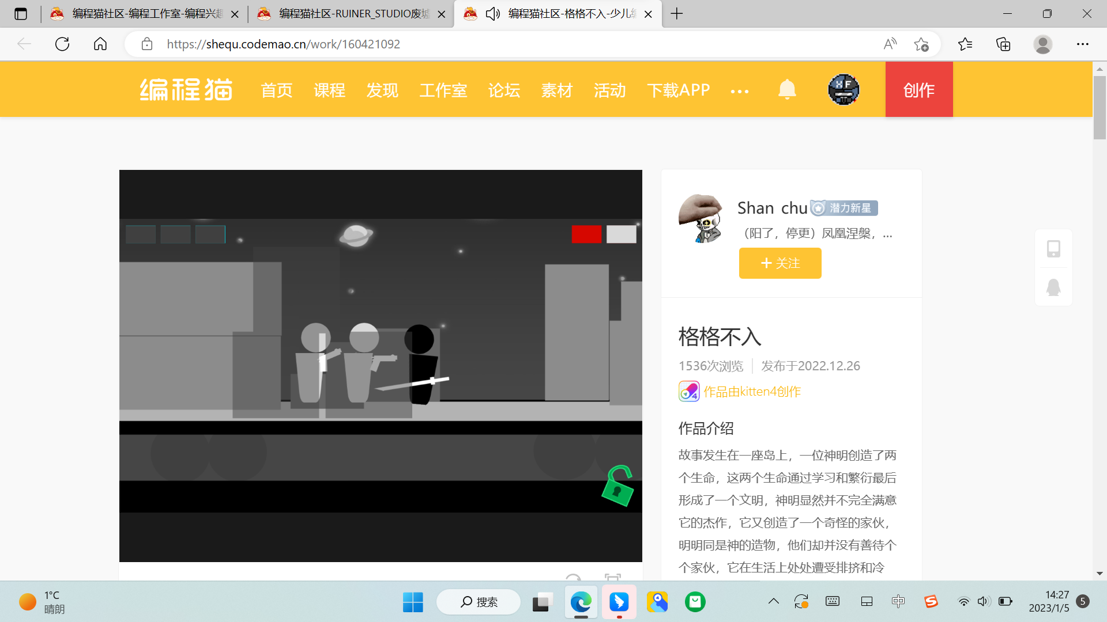Open the volume tray icon
1107x622 pixels.
(x=984, y=601)
